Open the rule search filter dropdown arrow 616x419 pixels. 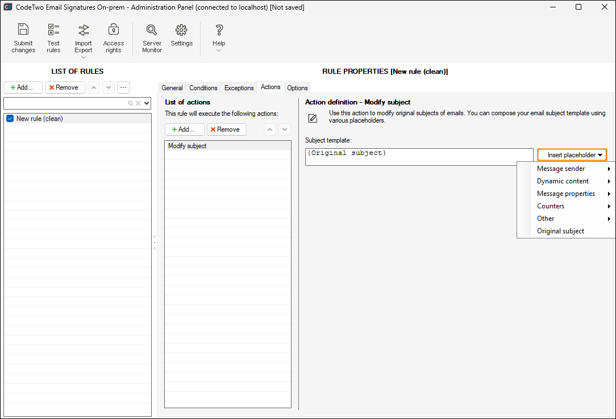[147, 103]
